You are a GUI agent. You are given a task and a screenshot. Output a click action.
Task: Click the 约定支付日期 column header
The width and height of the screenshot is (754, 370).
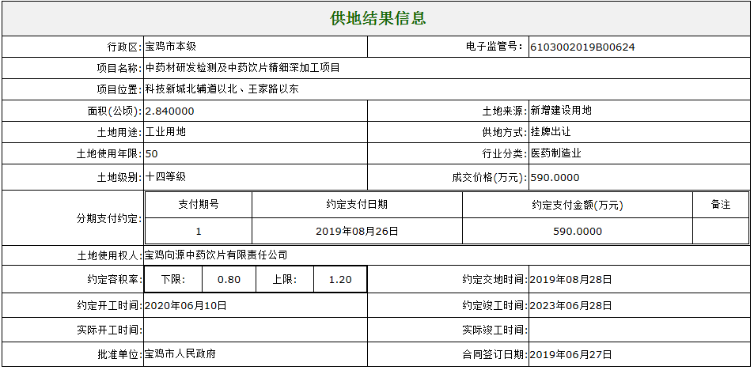tap(357, 205)
